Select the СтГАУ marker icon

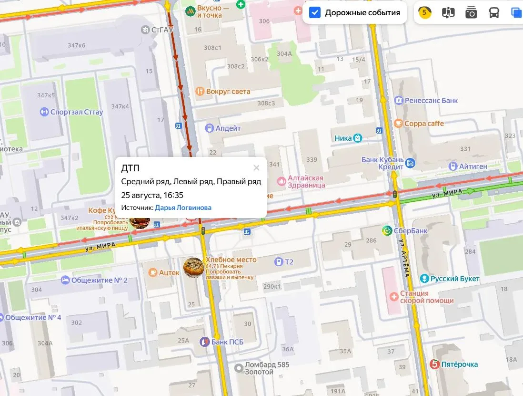(x=145, y=30)
